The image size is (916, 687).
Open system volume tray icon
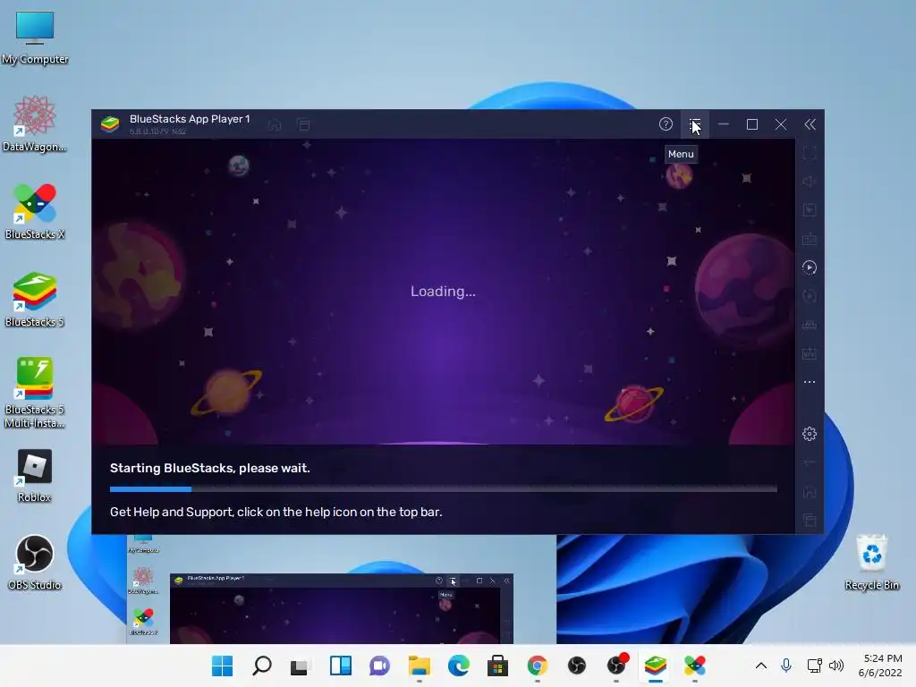click(836, 666)
